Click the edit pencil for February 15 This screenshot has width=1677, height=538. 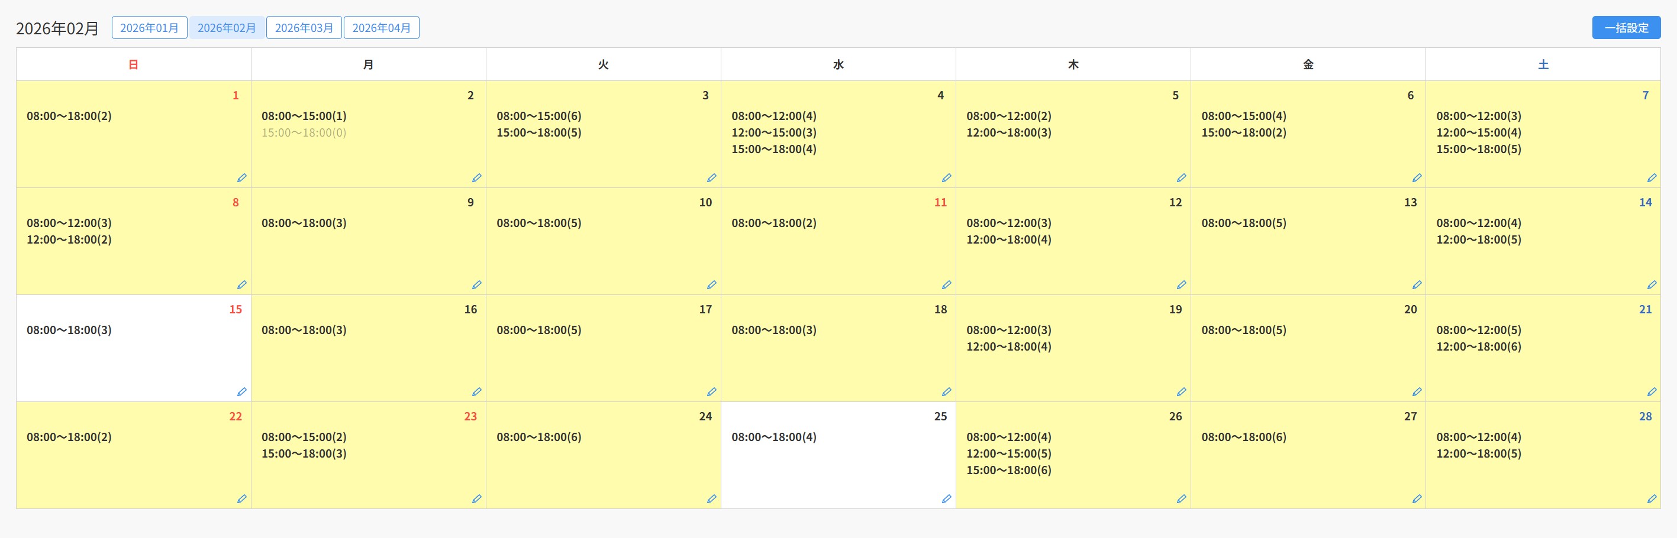coord(241,391)
